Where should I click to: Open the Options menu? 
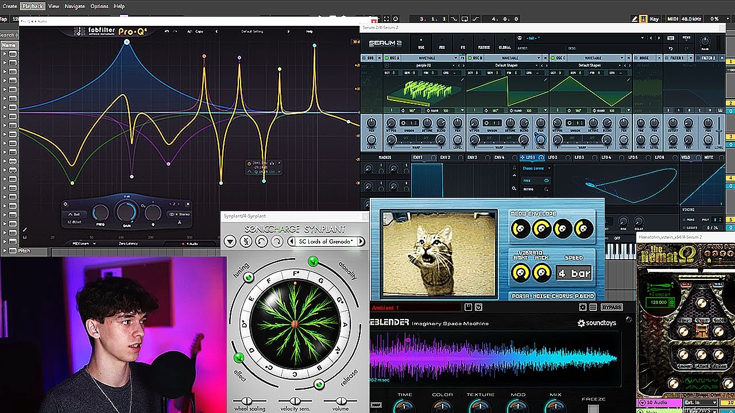[99, 6]
